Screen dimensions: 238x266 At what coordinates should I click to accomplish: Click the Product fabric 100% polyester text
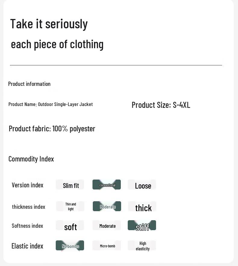[52, 129]
